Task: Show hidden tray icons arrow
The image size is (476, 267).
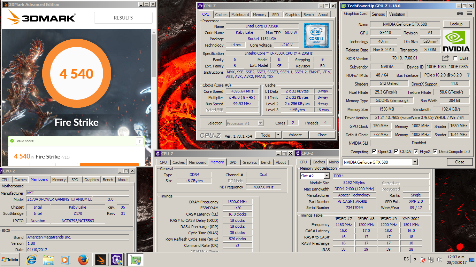Action: [415, 259]
